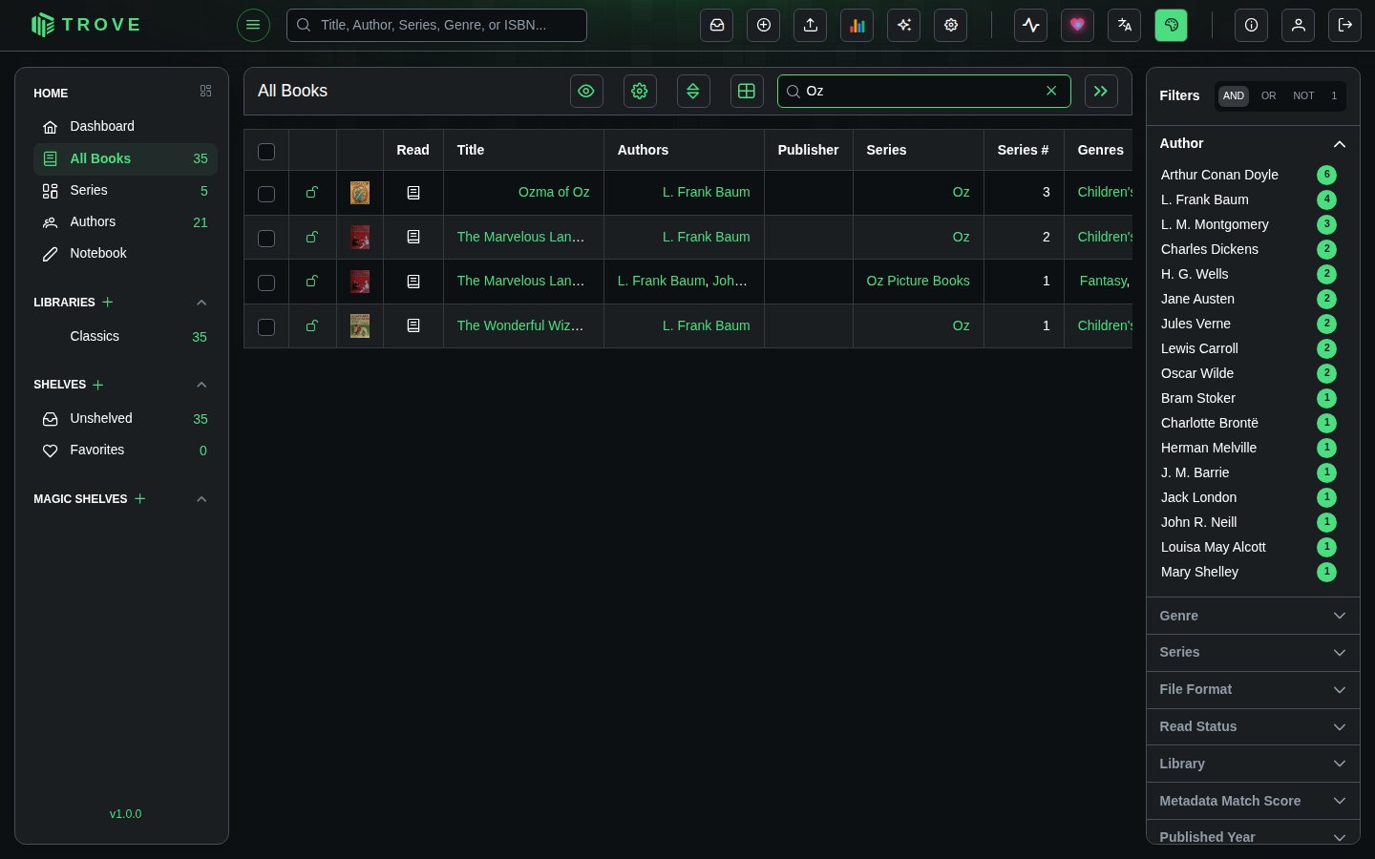Viewport: 1375px width, 859px height.
Task: Collapse the Author filter section
Action: (1253, 144)
